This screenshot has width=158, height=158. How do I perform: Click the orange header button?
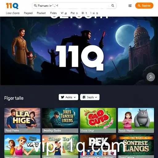[144, 6]
